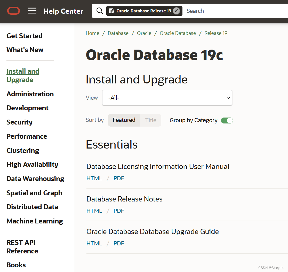Click the Oracle logo icon
The height and width of the screenshot is (272, 288).
tap(14, 11)
